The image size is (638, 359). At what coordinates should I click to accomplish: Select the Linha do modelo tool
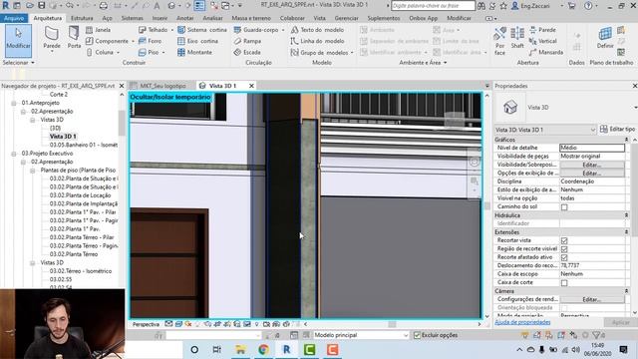pos(317,41)
